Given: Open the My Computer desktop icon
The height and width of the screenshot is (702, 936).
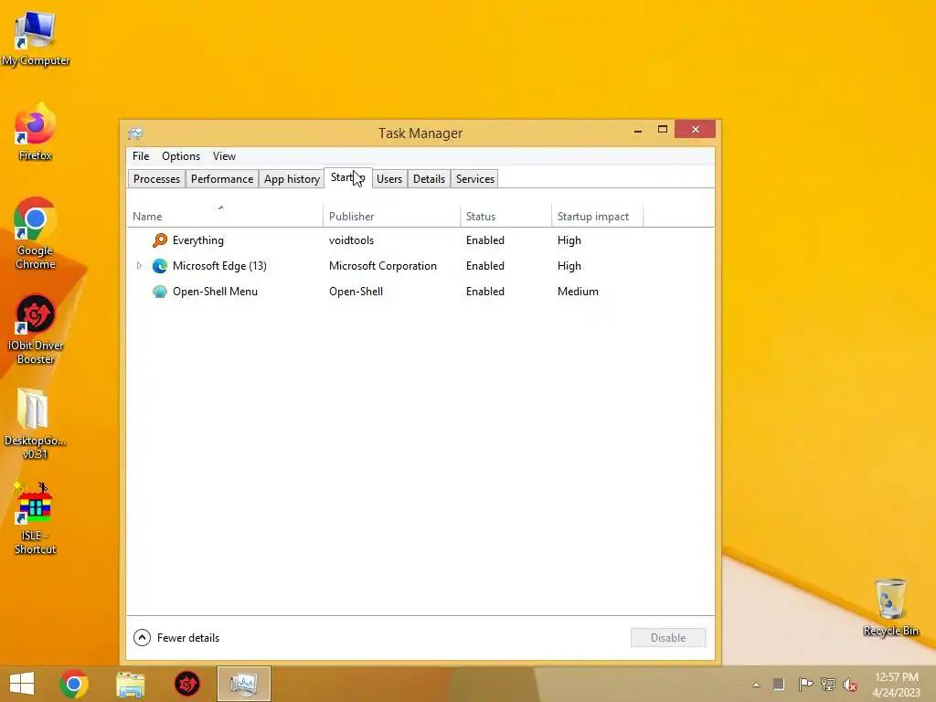Looking at the screenshot, I should pos(36,38).
